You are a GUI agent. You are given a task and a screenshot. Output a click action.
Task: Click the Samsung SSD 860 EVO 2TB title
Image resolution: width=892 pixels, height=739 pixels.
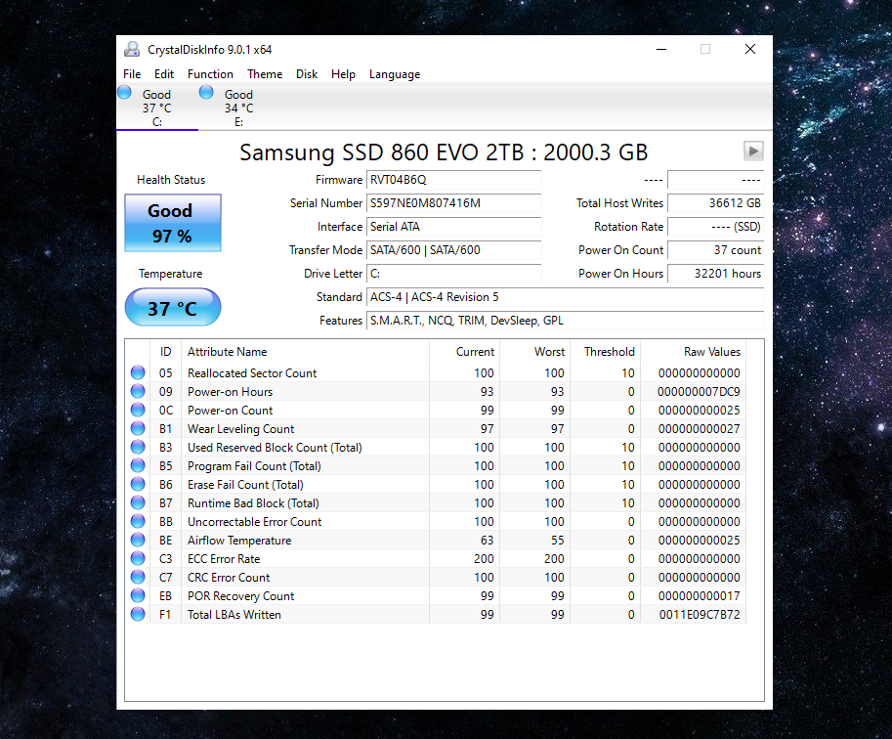444,152
